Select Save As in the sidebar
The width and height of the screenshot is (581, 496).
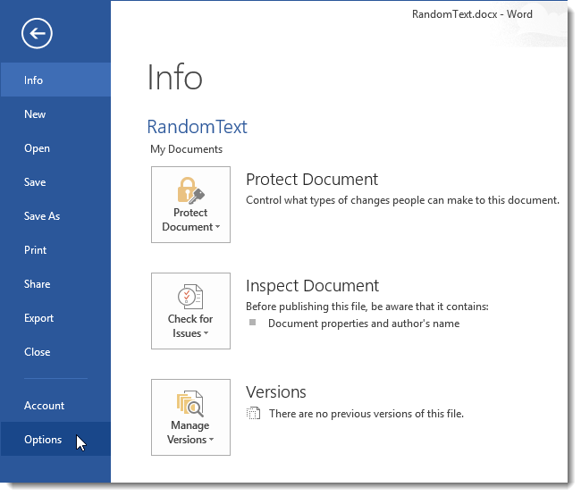click(x=55, y=216)
